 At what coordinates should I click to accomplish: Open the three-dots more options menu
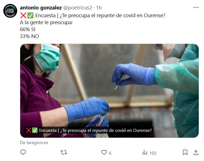click(196, 7)
